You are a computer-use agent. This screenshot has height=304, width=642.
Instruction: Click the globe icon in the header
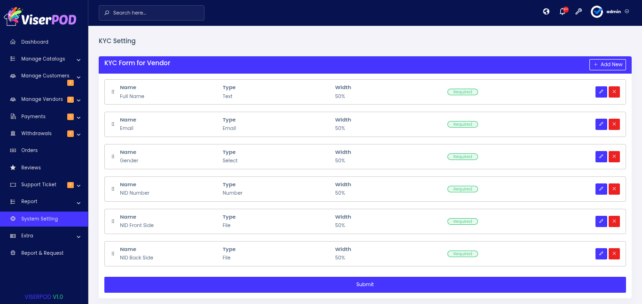click(x=546, y=12)
